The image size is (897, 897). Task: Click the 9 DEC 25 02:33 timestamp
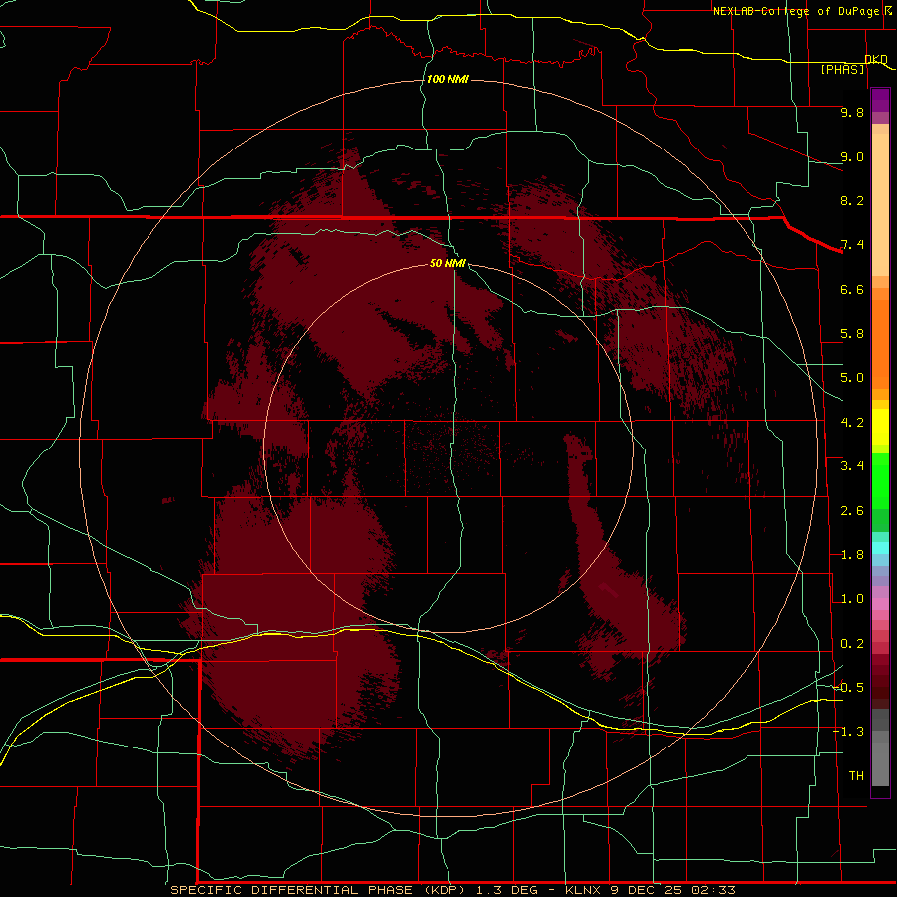point(672,890)
